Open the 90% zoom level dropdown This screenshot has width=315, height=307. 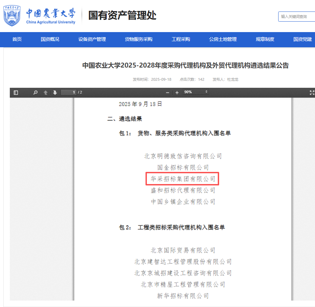[196, 92]
